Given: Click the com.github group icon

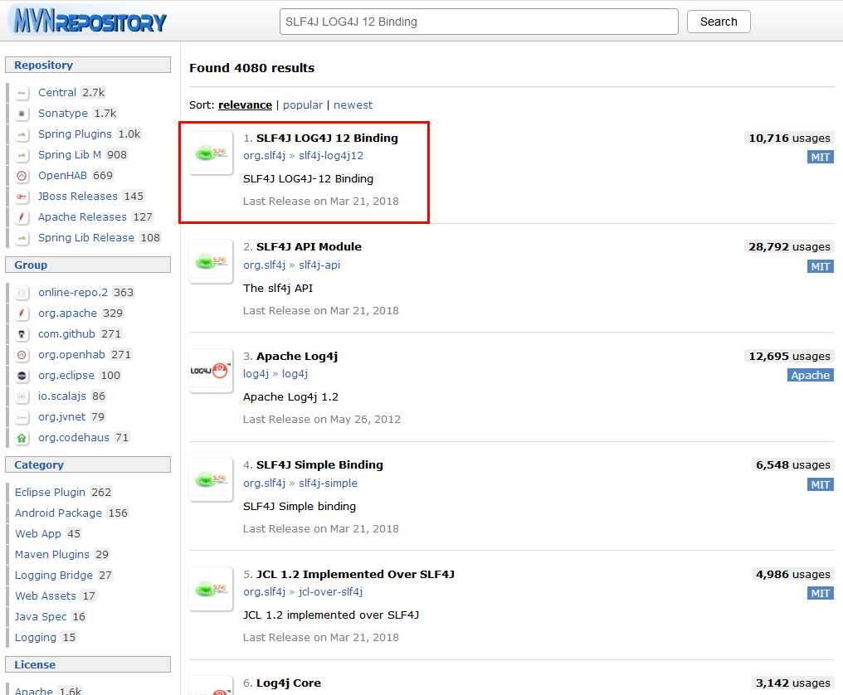Looking at the screenshot, I should [x=22, y=334].
